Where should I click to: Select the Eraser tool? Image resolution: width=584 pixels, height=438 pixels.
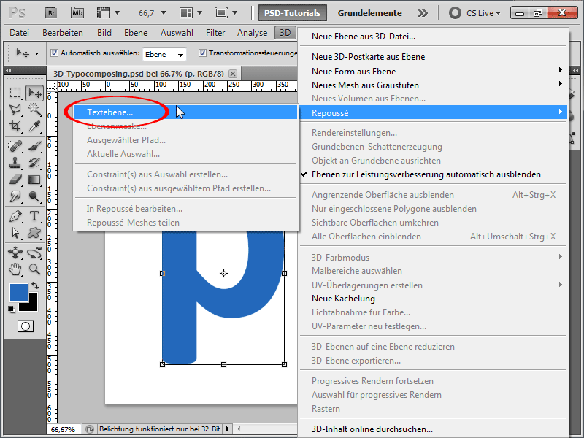(15, 180)
